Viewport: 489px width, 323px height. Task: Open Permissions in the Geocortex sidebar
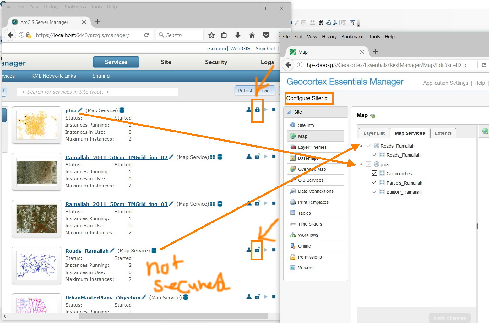click(310, 257)
